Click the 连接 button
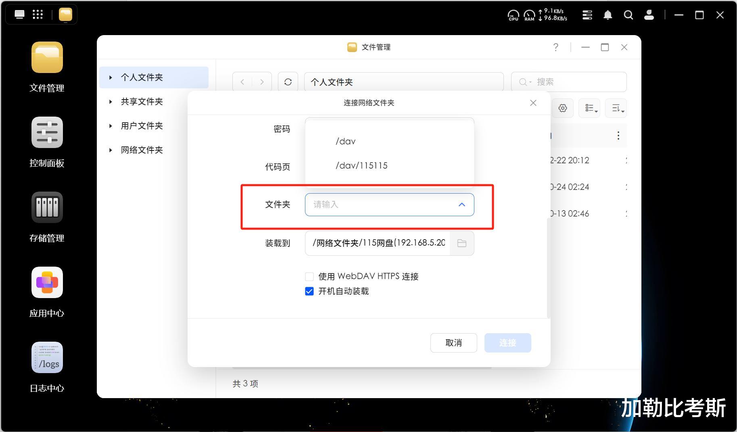Image resolution: width=737 pixels, height=432 pixels. click(508, 343)
